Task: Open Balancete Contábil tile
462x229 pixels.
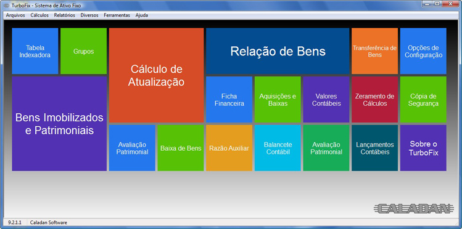Action: click(x=278, y=148)
